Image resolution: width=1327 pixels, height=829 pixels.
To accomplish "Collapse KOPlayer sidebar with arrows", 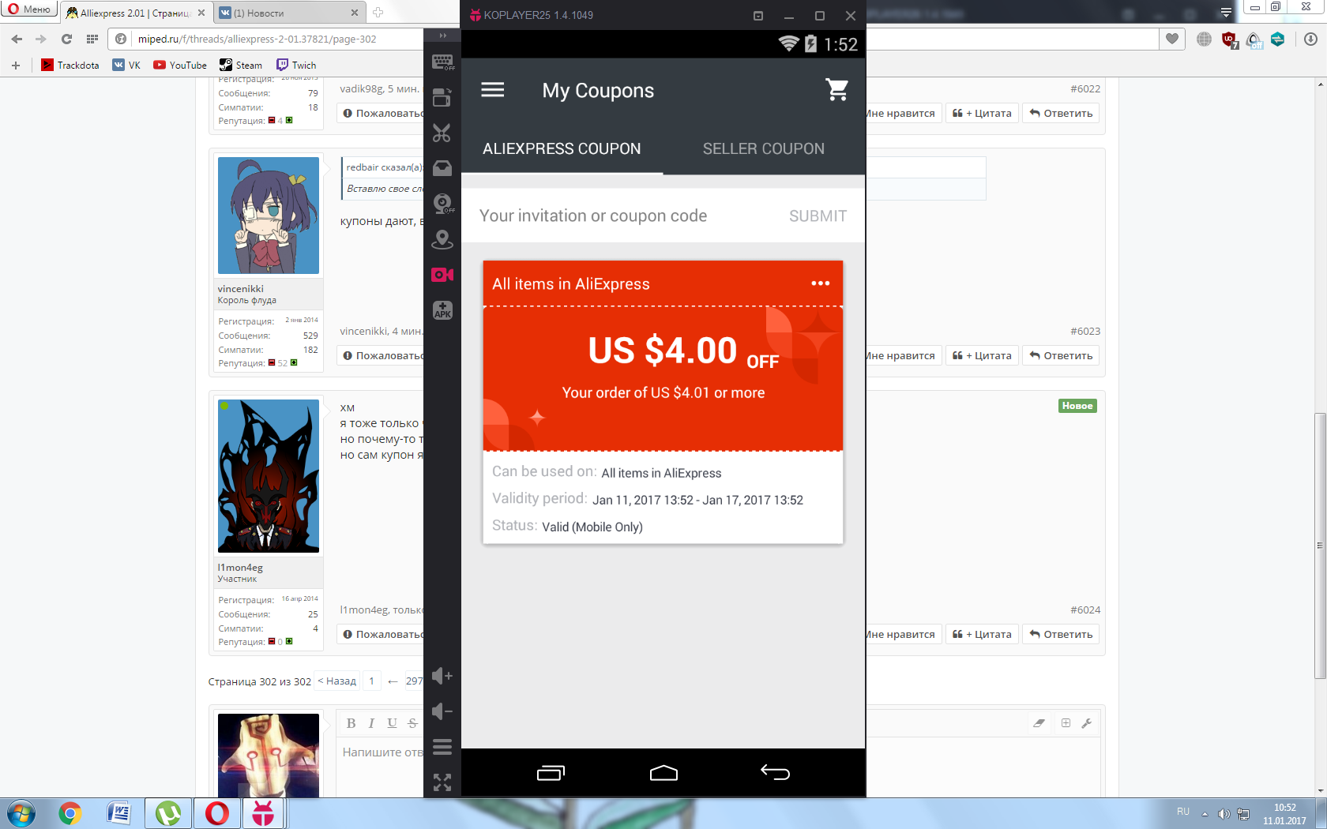I will tap(443, 36).
